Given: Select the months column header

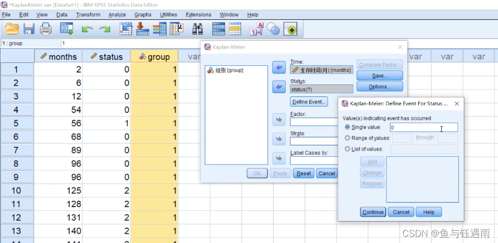Looking at the screenshot, I should point(58,57).
